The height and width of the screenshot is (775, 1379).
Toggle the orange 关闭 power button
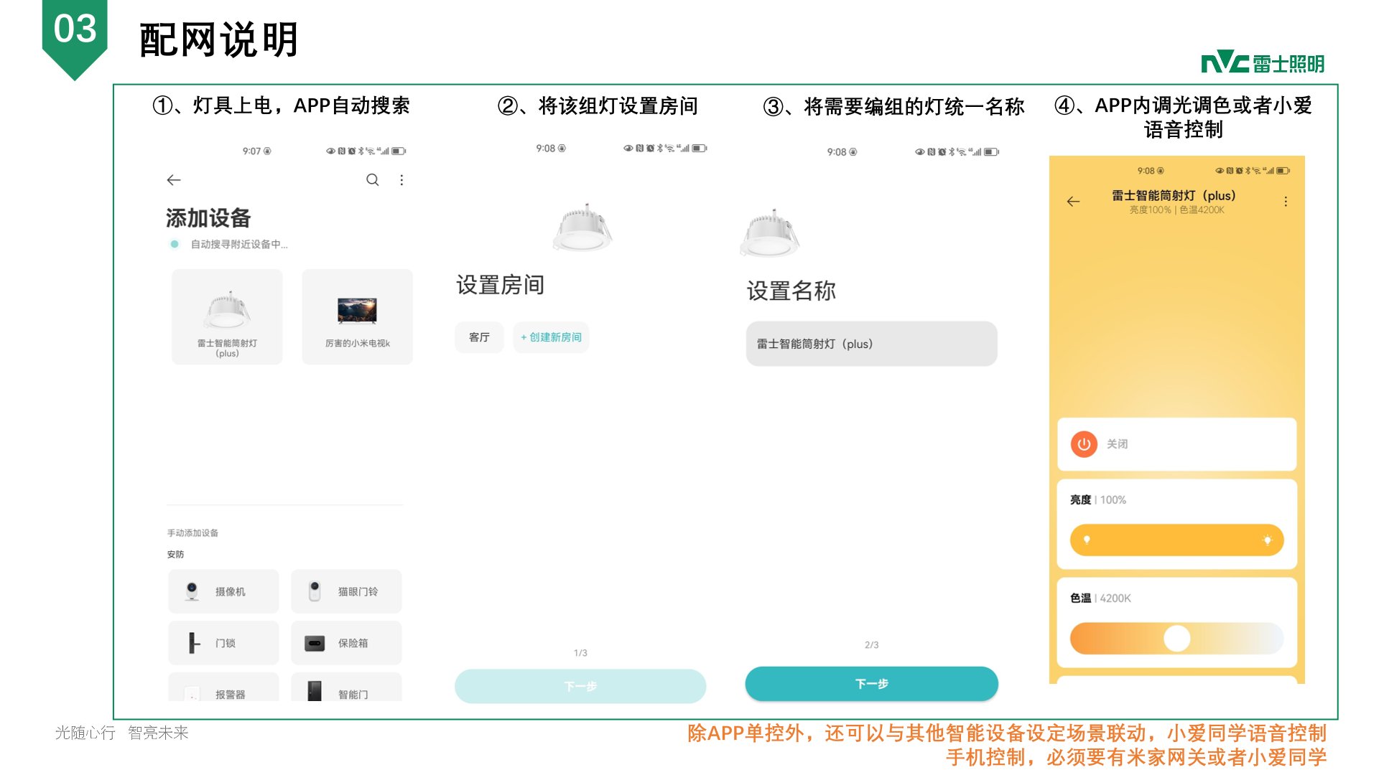(1084, 444)
